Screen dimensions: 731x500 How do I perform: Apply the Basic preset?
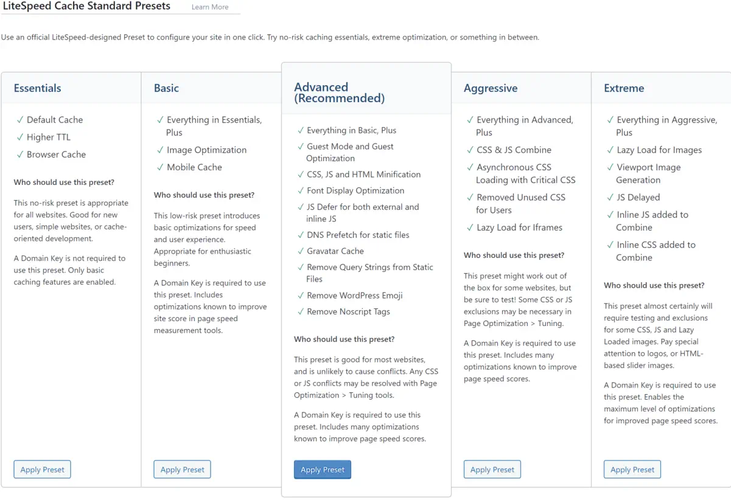tap(182, 469)
